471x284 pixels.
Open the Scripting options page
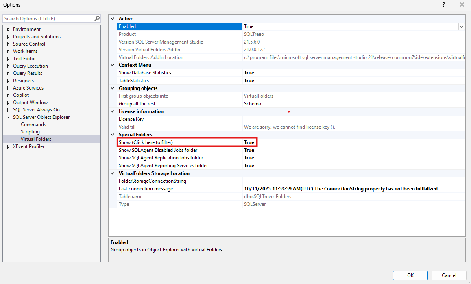tap(30, 132)
